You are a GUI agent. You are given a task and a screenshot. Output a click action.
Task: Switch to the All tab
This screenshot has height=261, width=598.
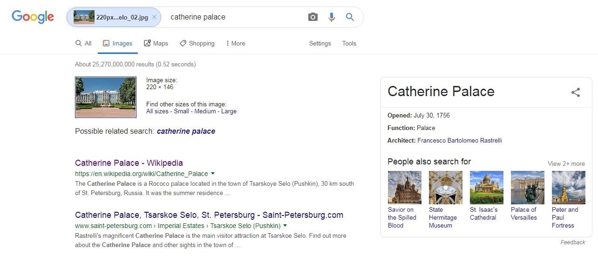click(x=83, y=43)
